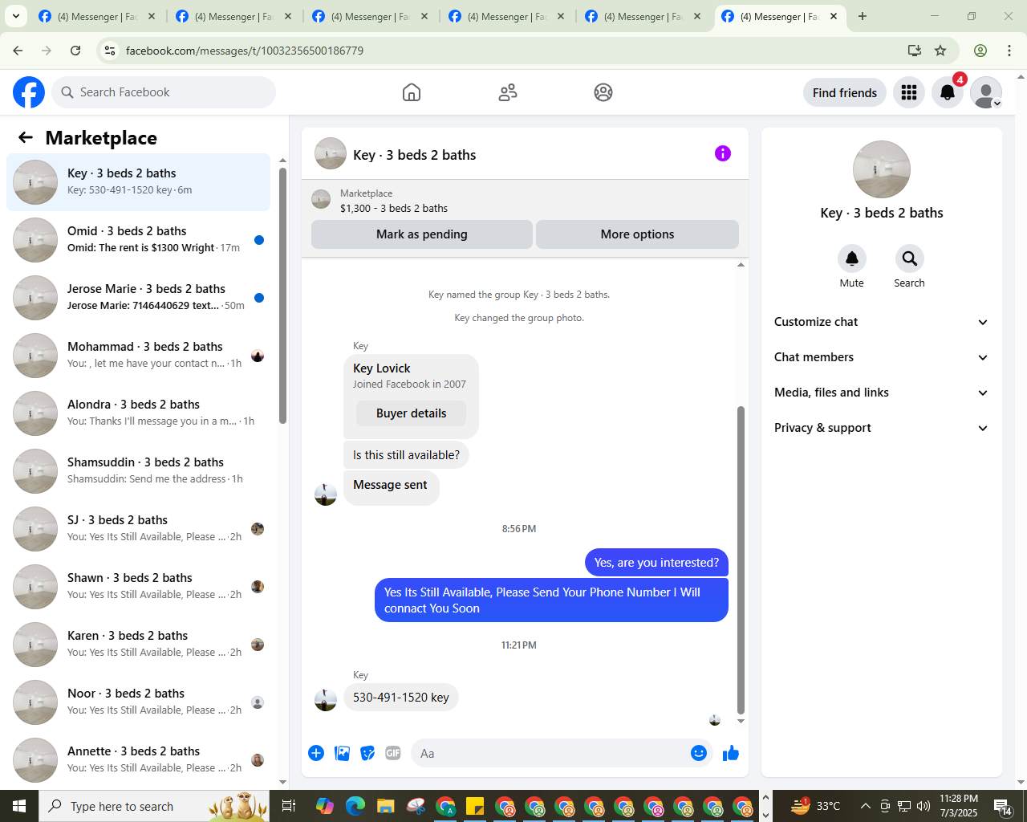Open Jerose Marie · 3 beds 2 baths conversation
The image size is (1027, 822).
[x=139, y=298]
